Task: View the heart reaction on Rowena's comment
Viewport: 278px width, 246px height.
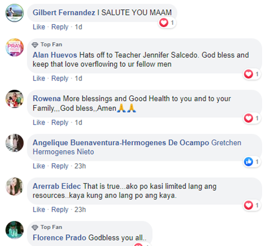Action: (248, 118)
